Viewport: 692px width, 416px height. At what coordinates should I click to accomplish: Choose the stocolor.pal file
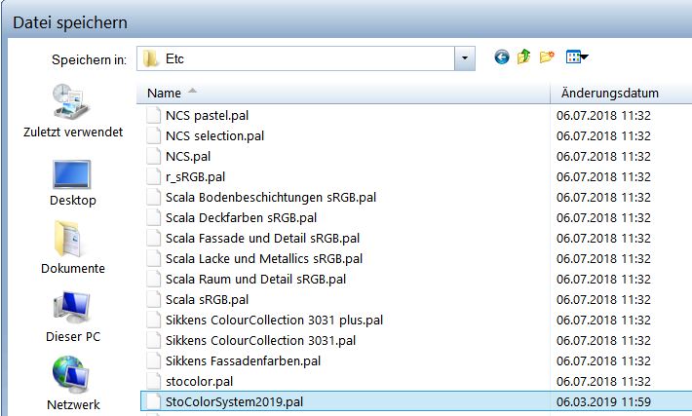point(199,380)
